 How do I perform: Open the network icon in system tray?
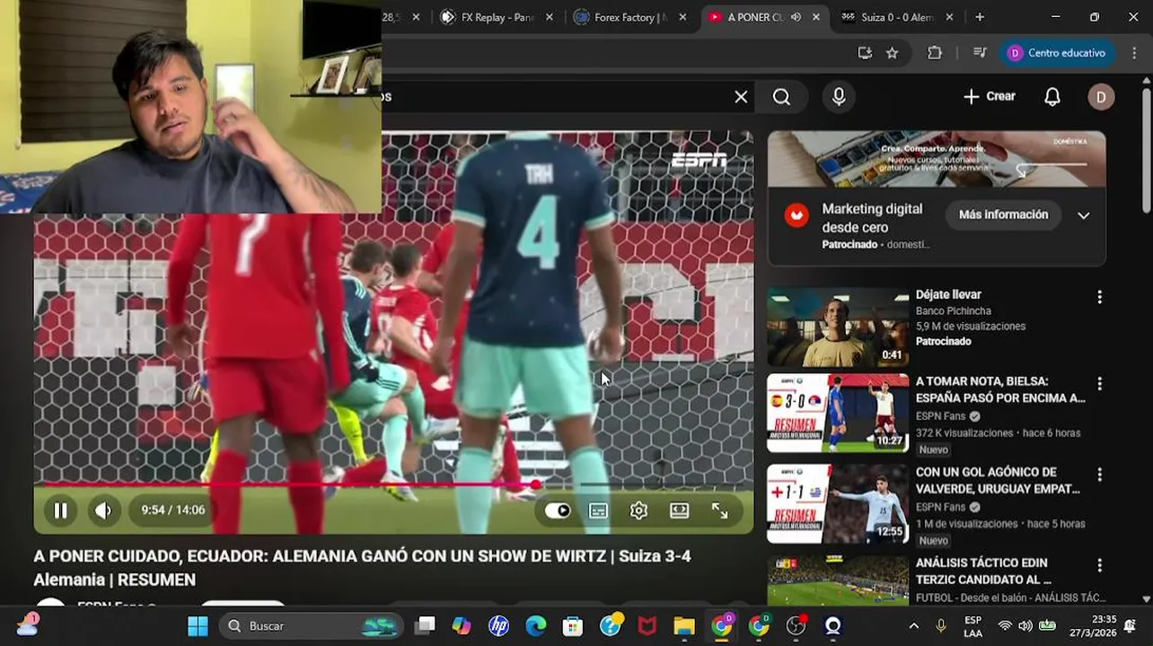(1005, 625)
